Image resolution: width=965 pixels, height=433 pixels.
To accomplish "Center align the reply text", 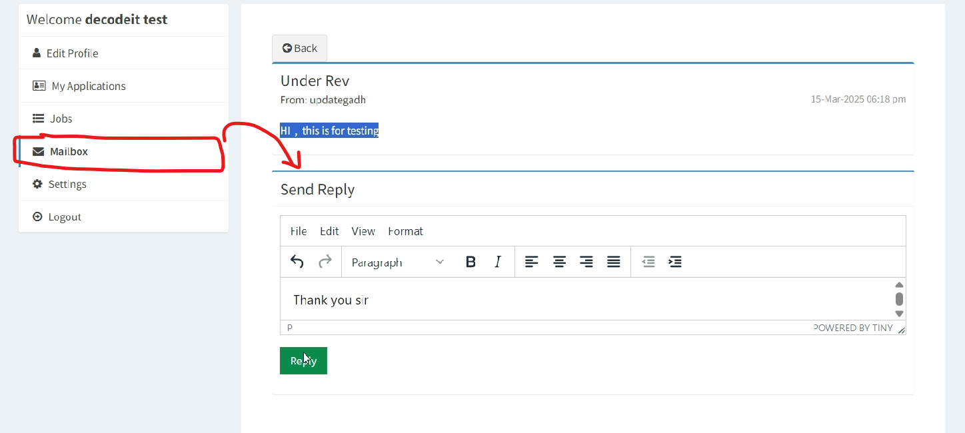I will (559, 262).
